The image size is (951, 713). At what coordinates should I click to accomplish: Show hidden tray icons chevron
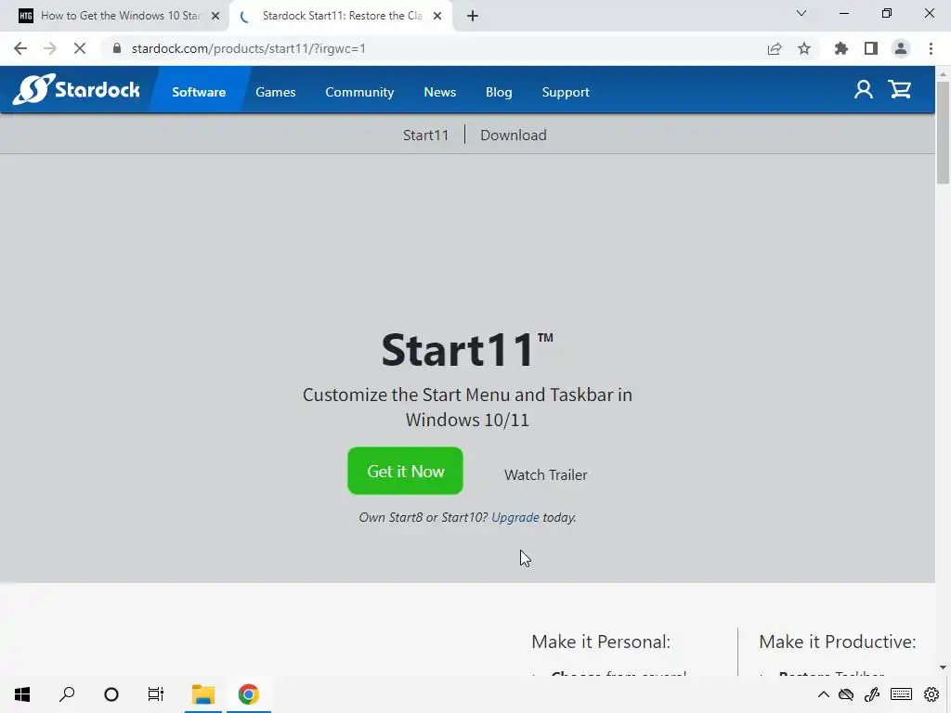pos(823,694)
